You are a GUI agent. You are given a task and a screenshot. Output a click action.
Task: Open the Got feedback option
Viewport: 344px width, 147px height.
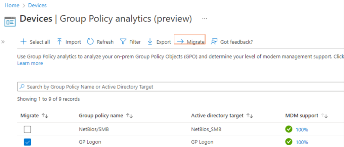coord(231,42)
